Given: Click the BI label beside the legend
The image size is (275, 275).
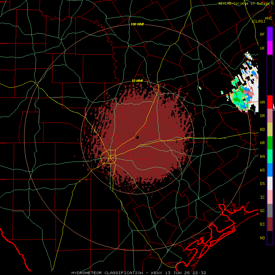Looking at the screenshot, I should click(262, 224).
